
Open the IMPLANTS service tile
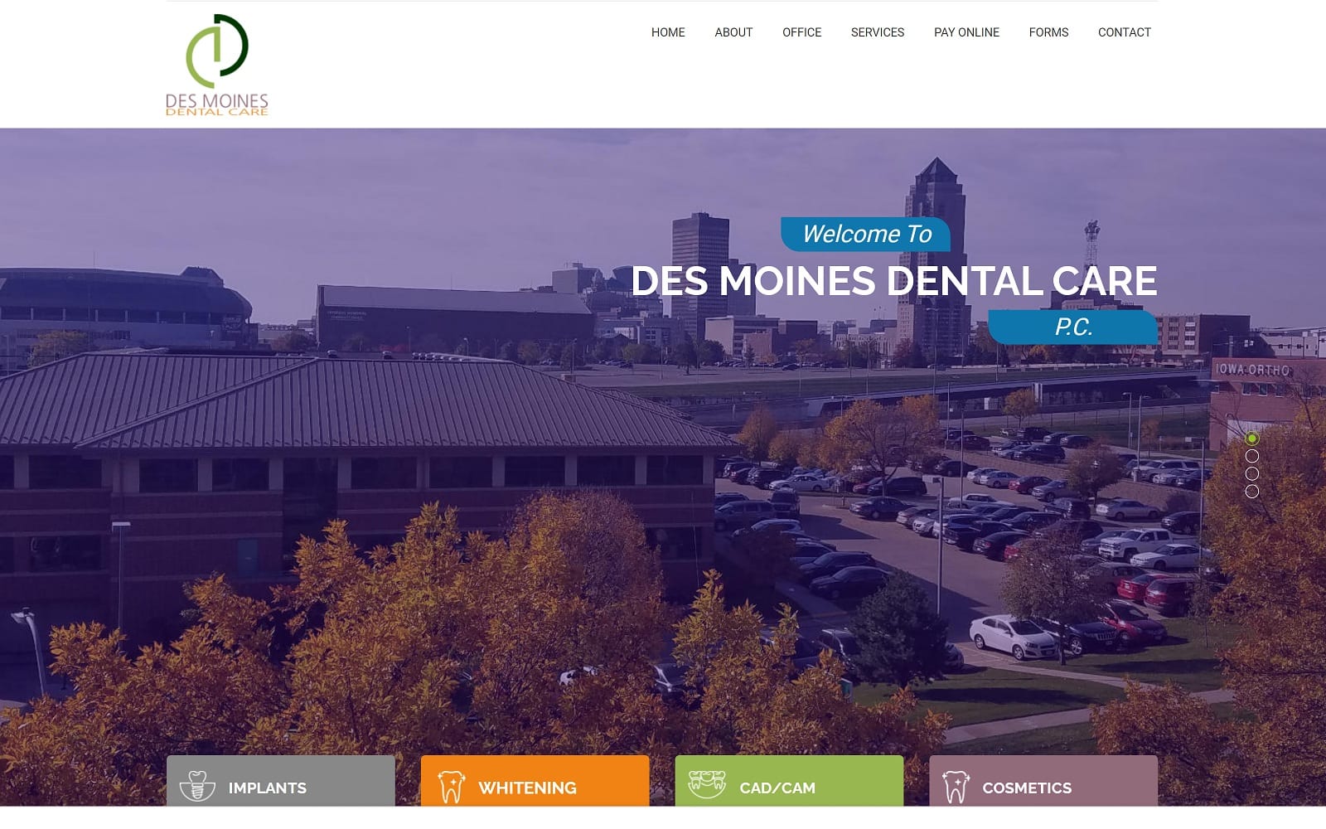pyautogui.click(x=281, y=781)
